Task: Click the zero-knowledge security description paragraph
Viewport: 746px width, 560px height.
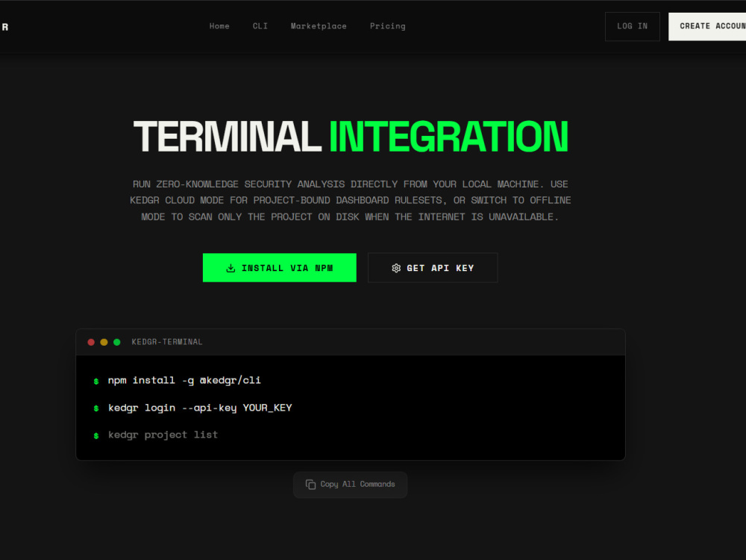Action: 350,200
